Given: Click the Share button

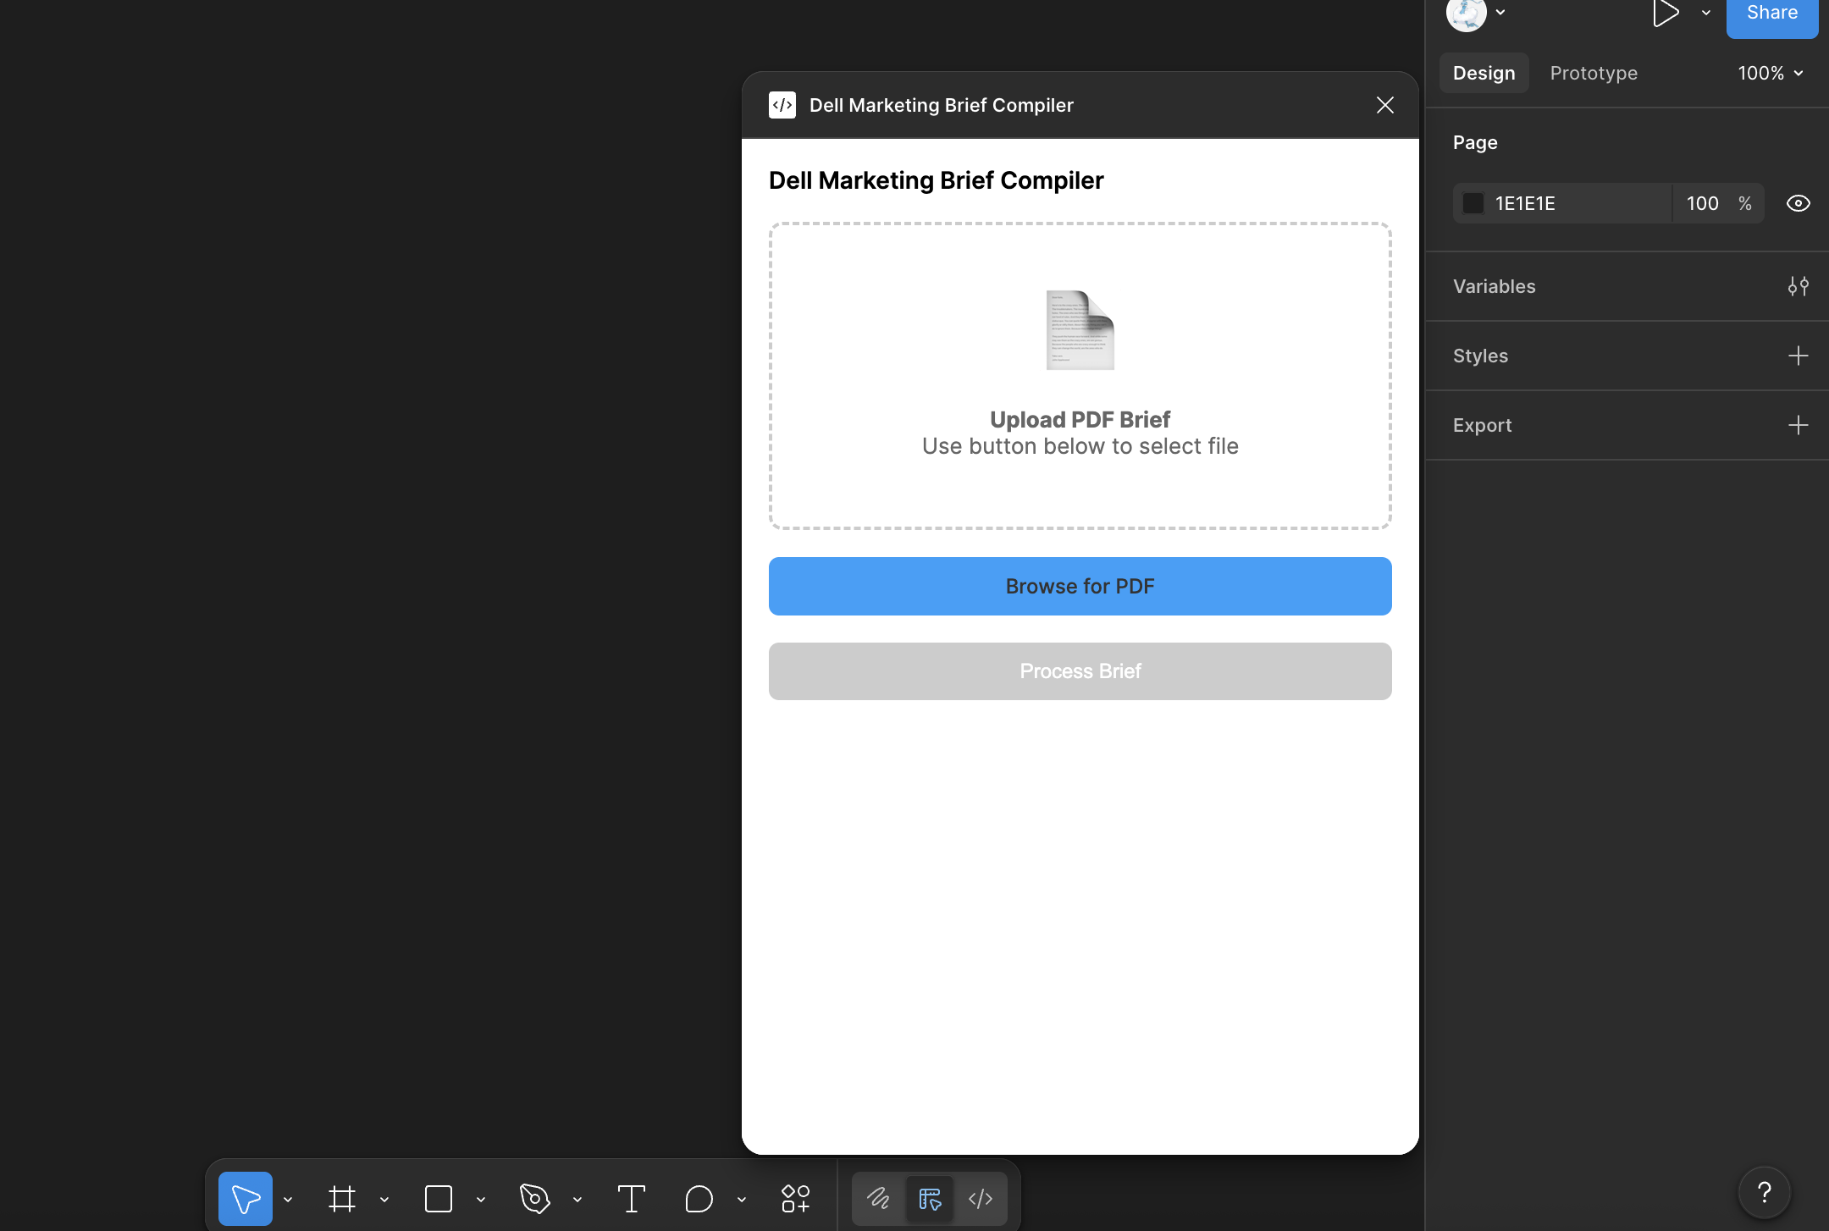Looking at the screenshot, I should (x=1772, y=14).
